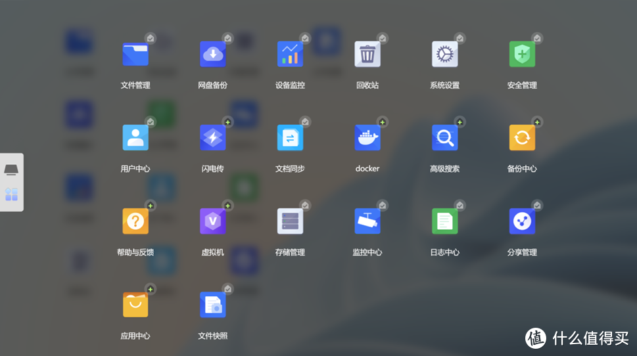Click the plus badge on docker icon
Viewport: 637px width, 356px height.
(x=382, y=122)
